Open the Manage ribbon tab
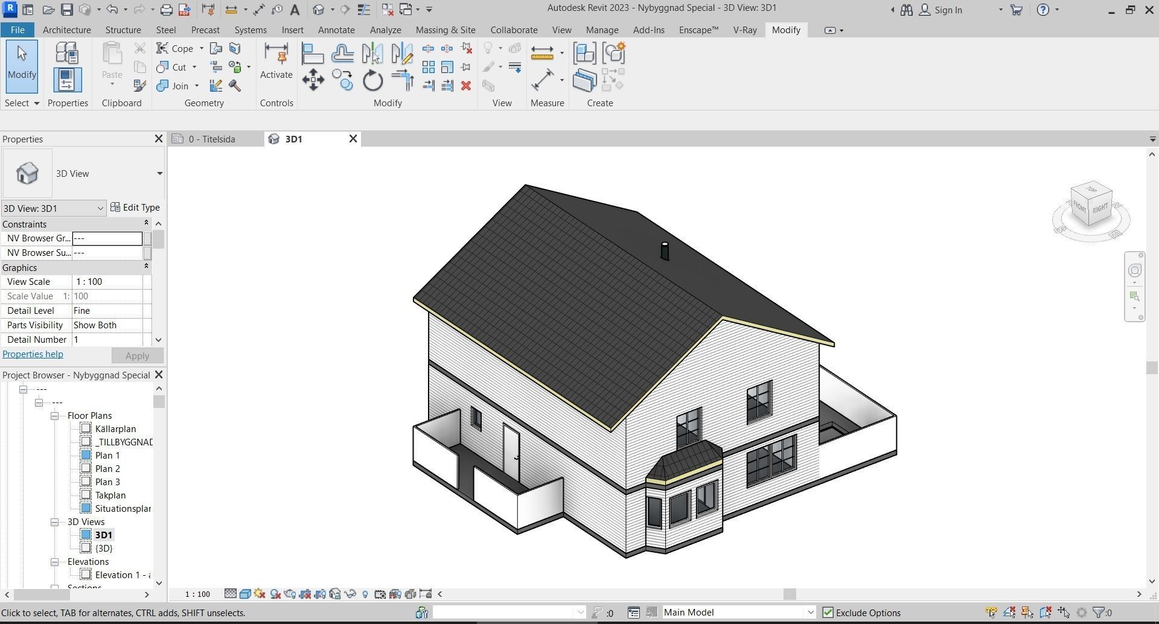This screenshot has height=624, width=1159. coord(602,30)
